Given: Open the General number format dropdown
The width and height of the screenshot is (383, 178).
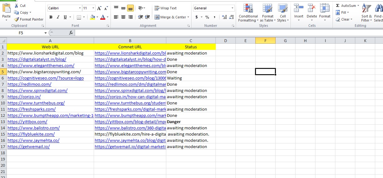Looking at the screenshot, I should (232, 8).
